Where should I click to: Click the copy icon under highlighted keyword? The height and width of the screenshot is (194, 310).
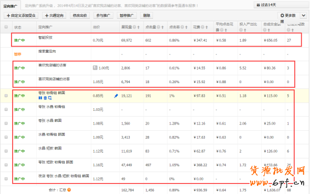click(x=50, y=98)
